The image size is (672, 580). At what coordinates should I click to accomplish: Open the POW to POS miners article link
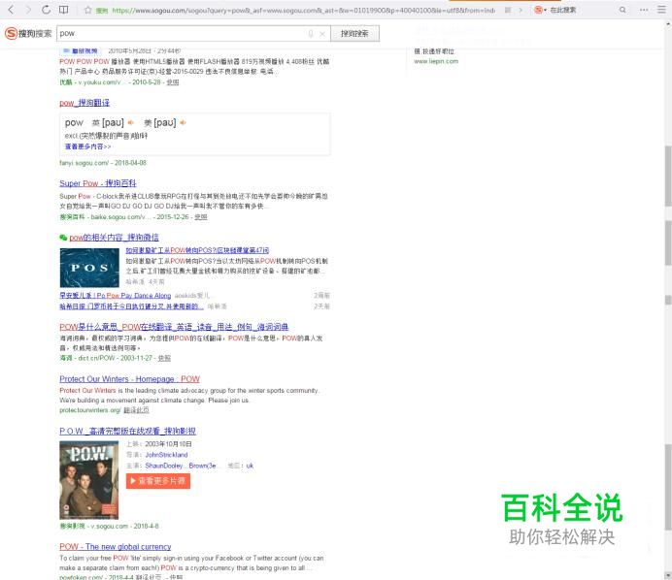tap(197, 250)
